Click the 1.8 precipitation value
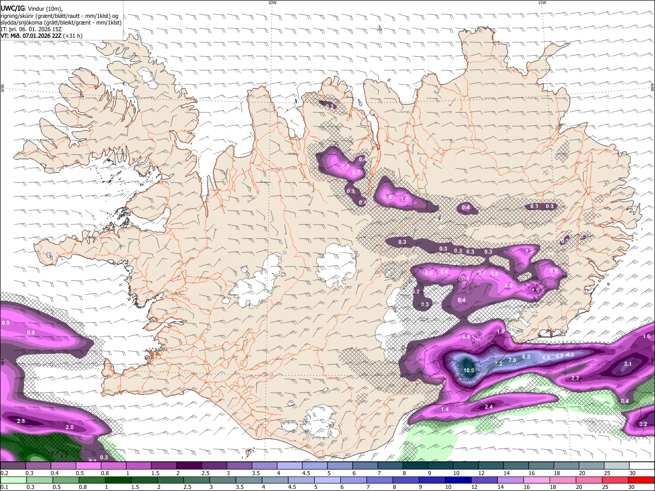Viewport: 655px width, 491px height. (500, 331)
